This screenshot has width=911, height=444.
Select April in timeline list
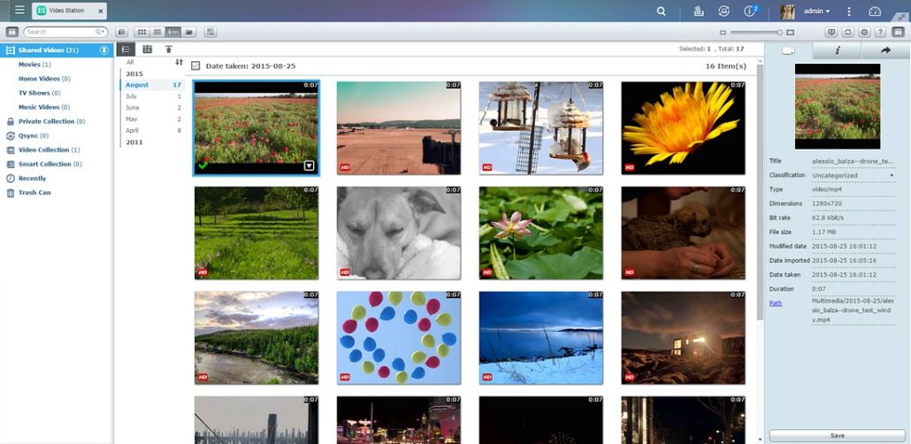153,130
